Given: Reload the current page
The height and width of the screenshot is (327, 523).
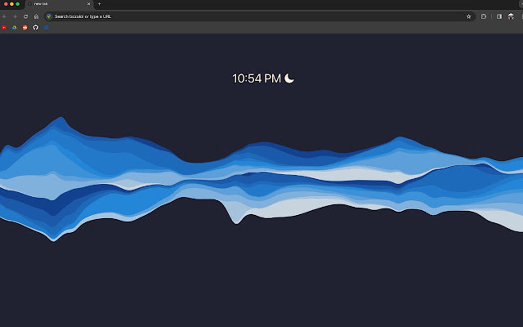Looking at the screenshot, I should (26, 16).
